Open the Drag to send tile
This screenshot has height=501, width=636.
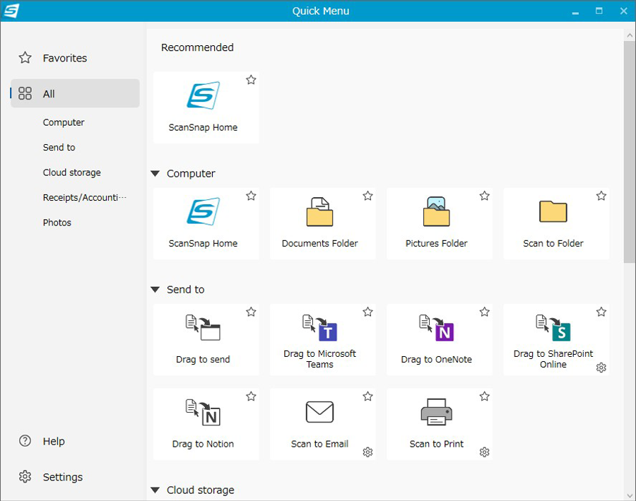[206, 339]
